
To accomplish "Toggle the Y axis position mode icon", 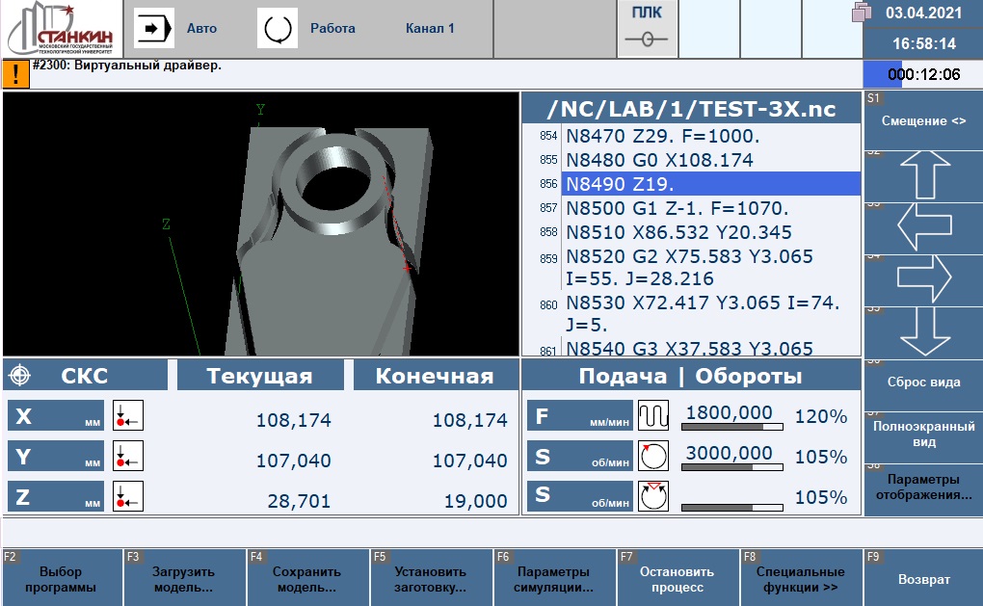I will 127,457.
